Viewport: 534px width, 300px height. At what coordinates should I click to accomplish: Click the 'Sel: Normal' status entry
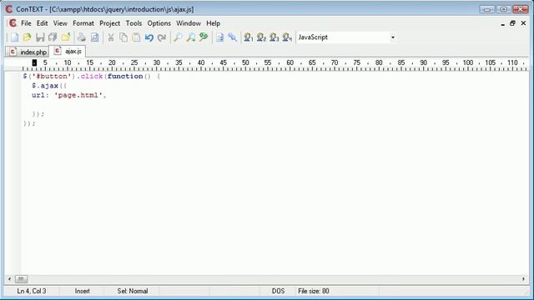[x=133, y=291]
